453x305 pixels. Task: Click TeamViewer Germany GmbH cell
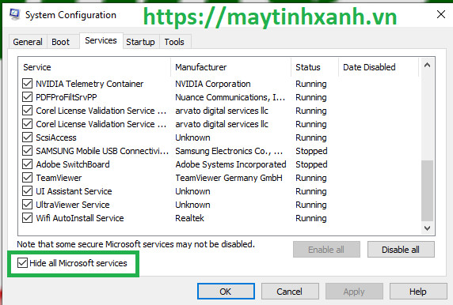pos(229,178)
